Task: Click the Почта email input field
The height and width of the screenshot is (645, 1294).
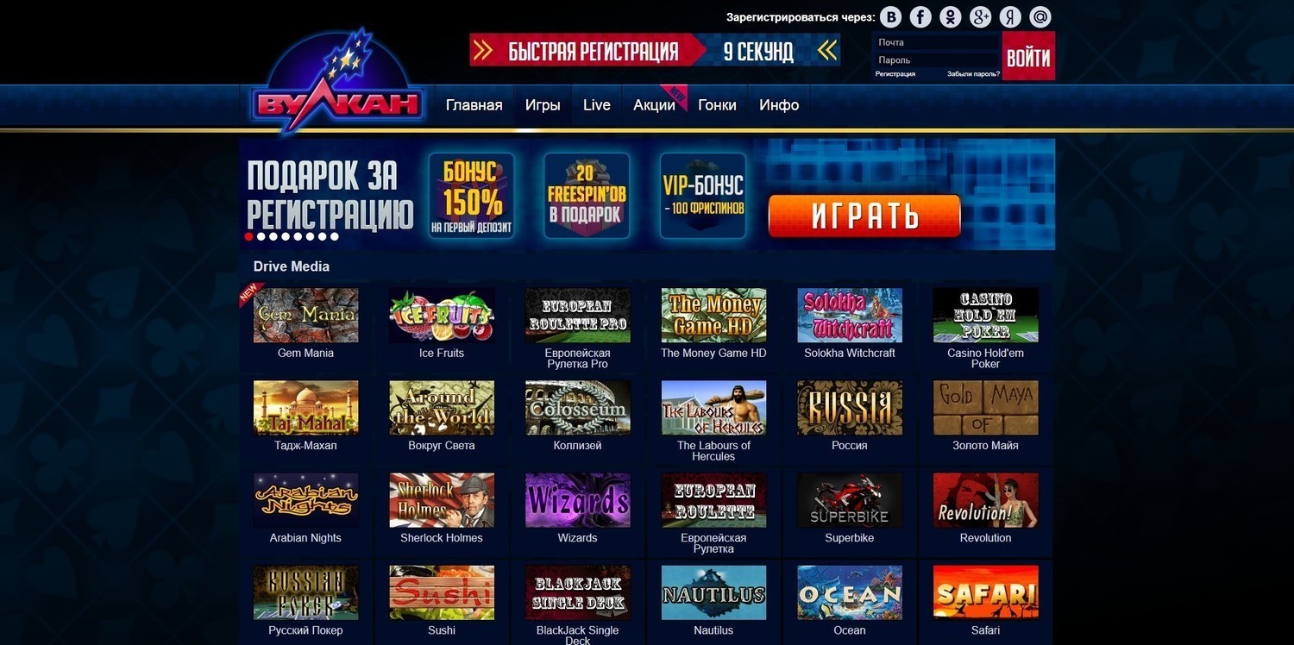Action: click(936, 42)
